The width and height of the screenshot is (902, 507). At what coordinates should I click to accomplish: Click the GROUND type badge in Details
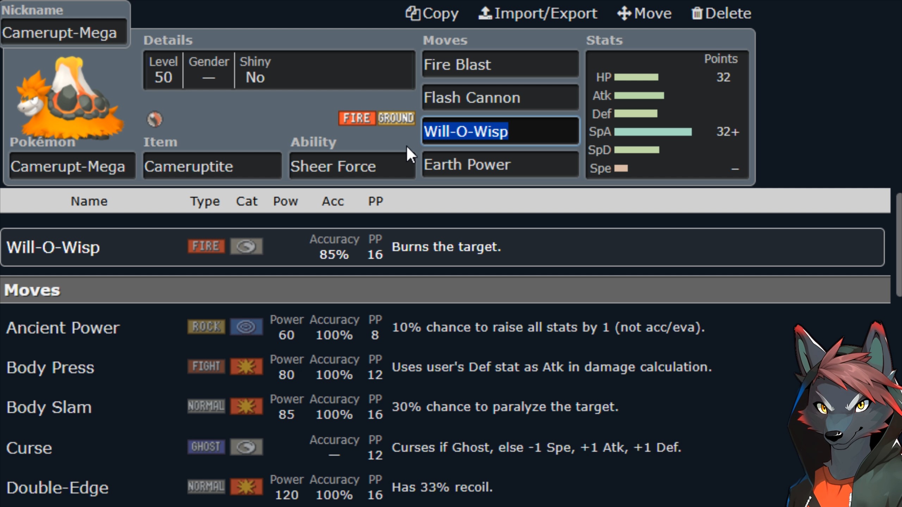tap(396, 118)
